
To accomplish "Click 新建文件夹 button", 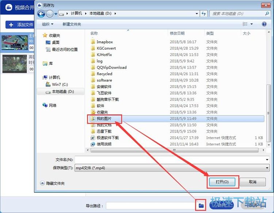I will tap(72, 24).
